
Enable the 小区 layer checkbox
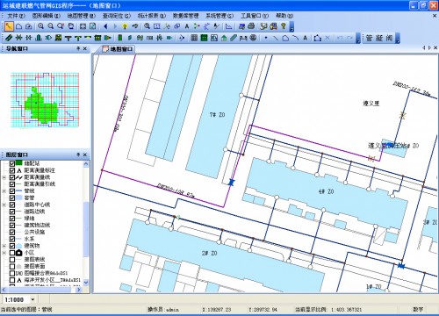12,253
